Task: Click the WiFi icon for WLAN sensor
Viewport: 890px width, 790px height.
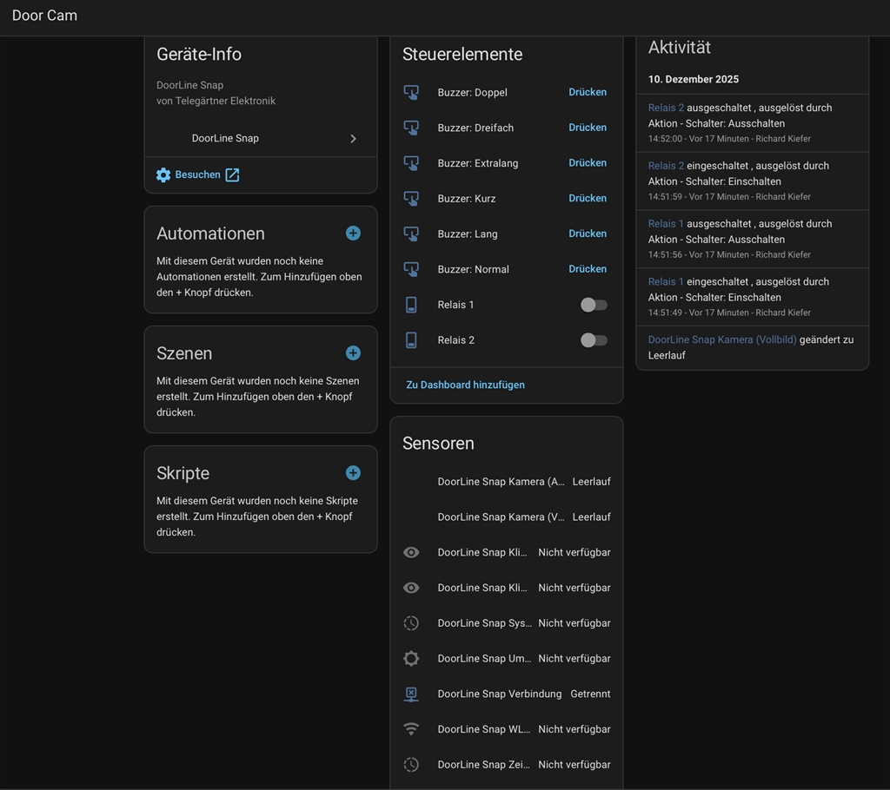Action: click(x=411, y=729)
